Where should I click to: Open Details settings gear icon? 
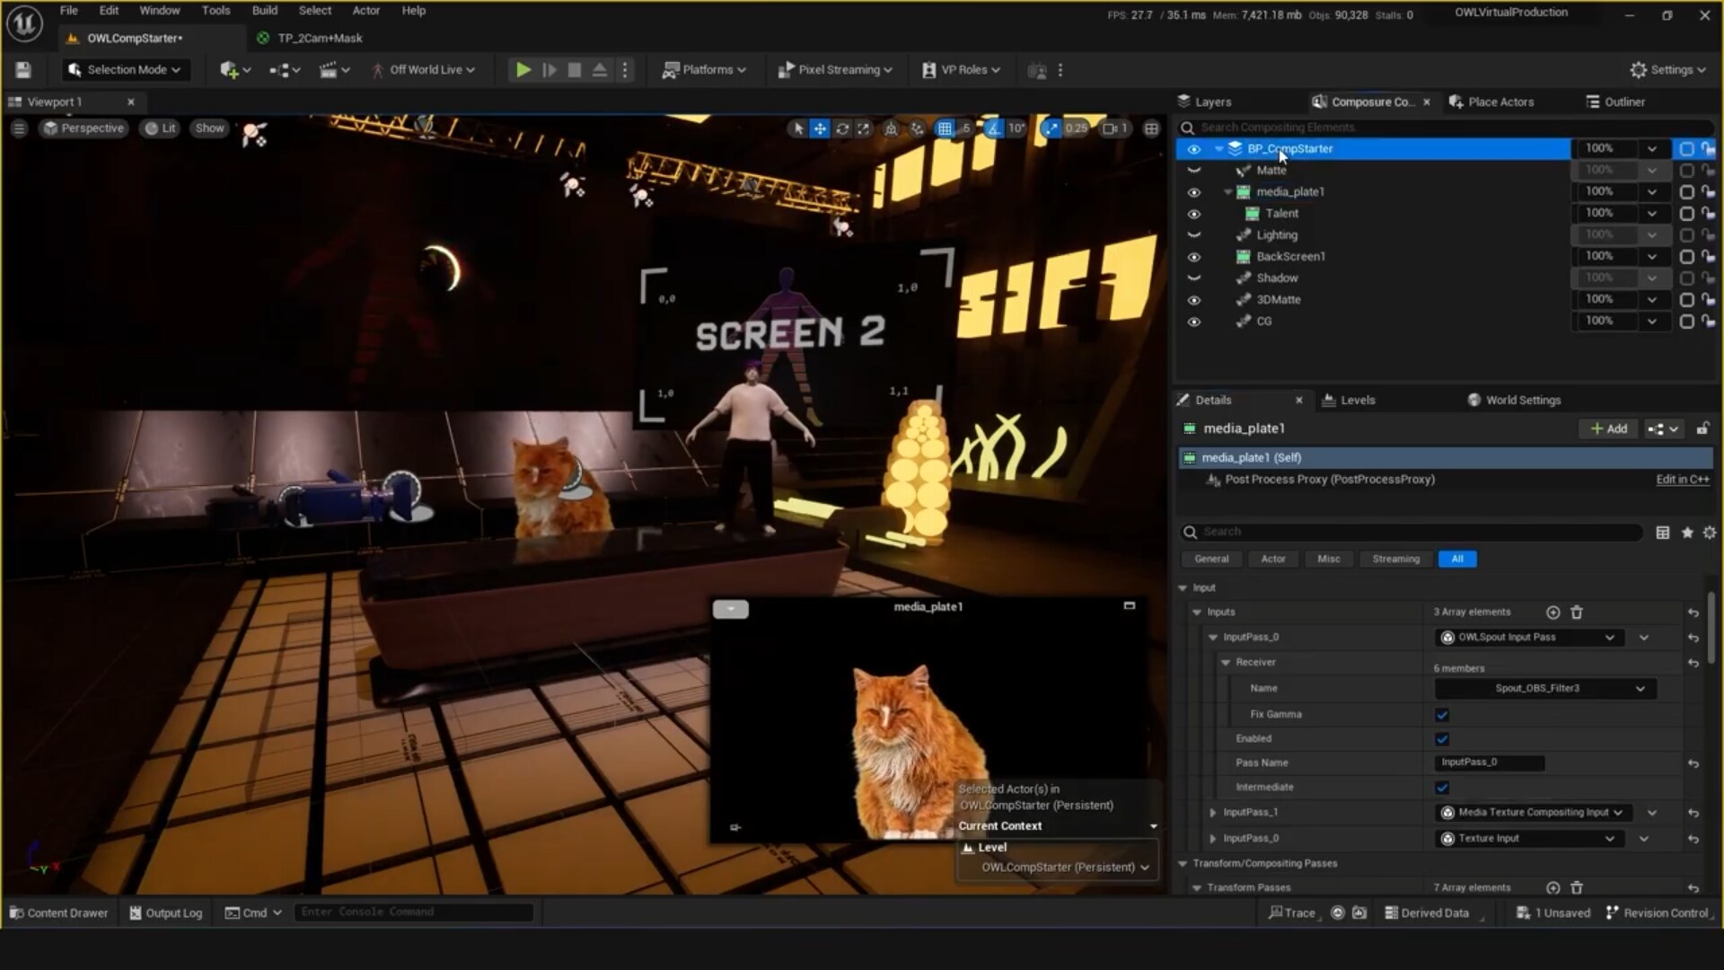(1710, 533)
